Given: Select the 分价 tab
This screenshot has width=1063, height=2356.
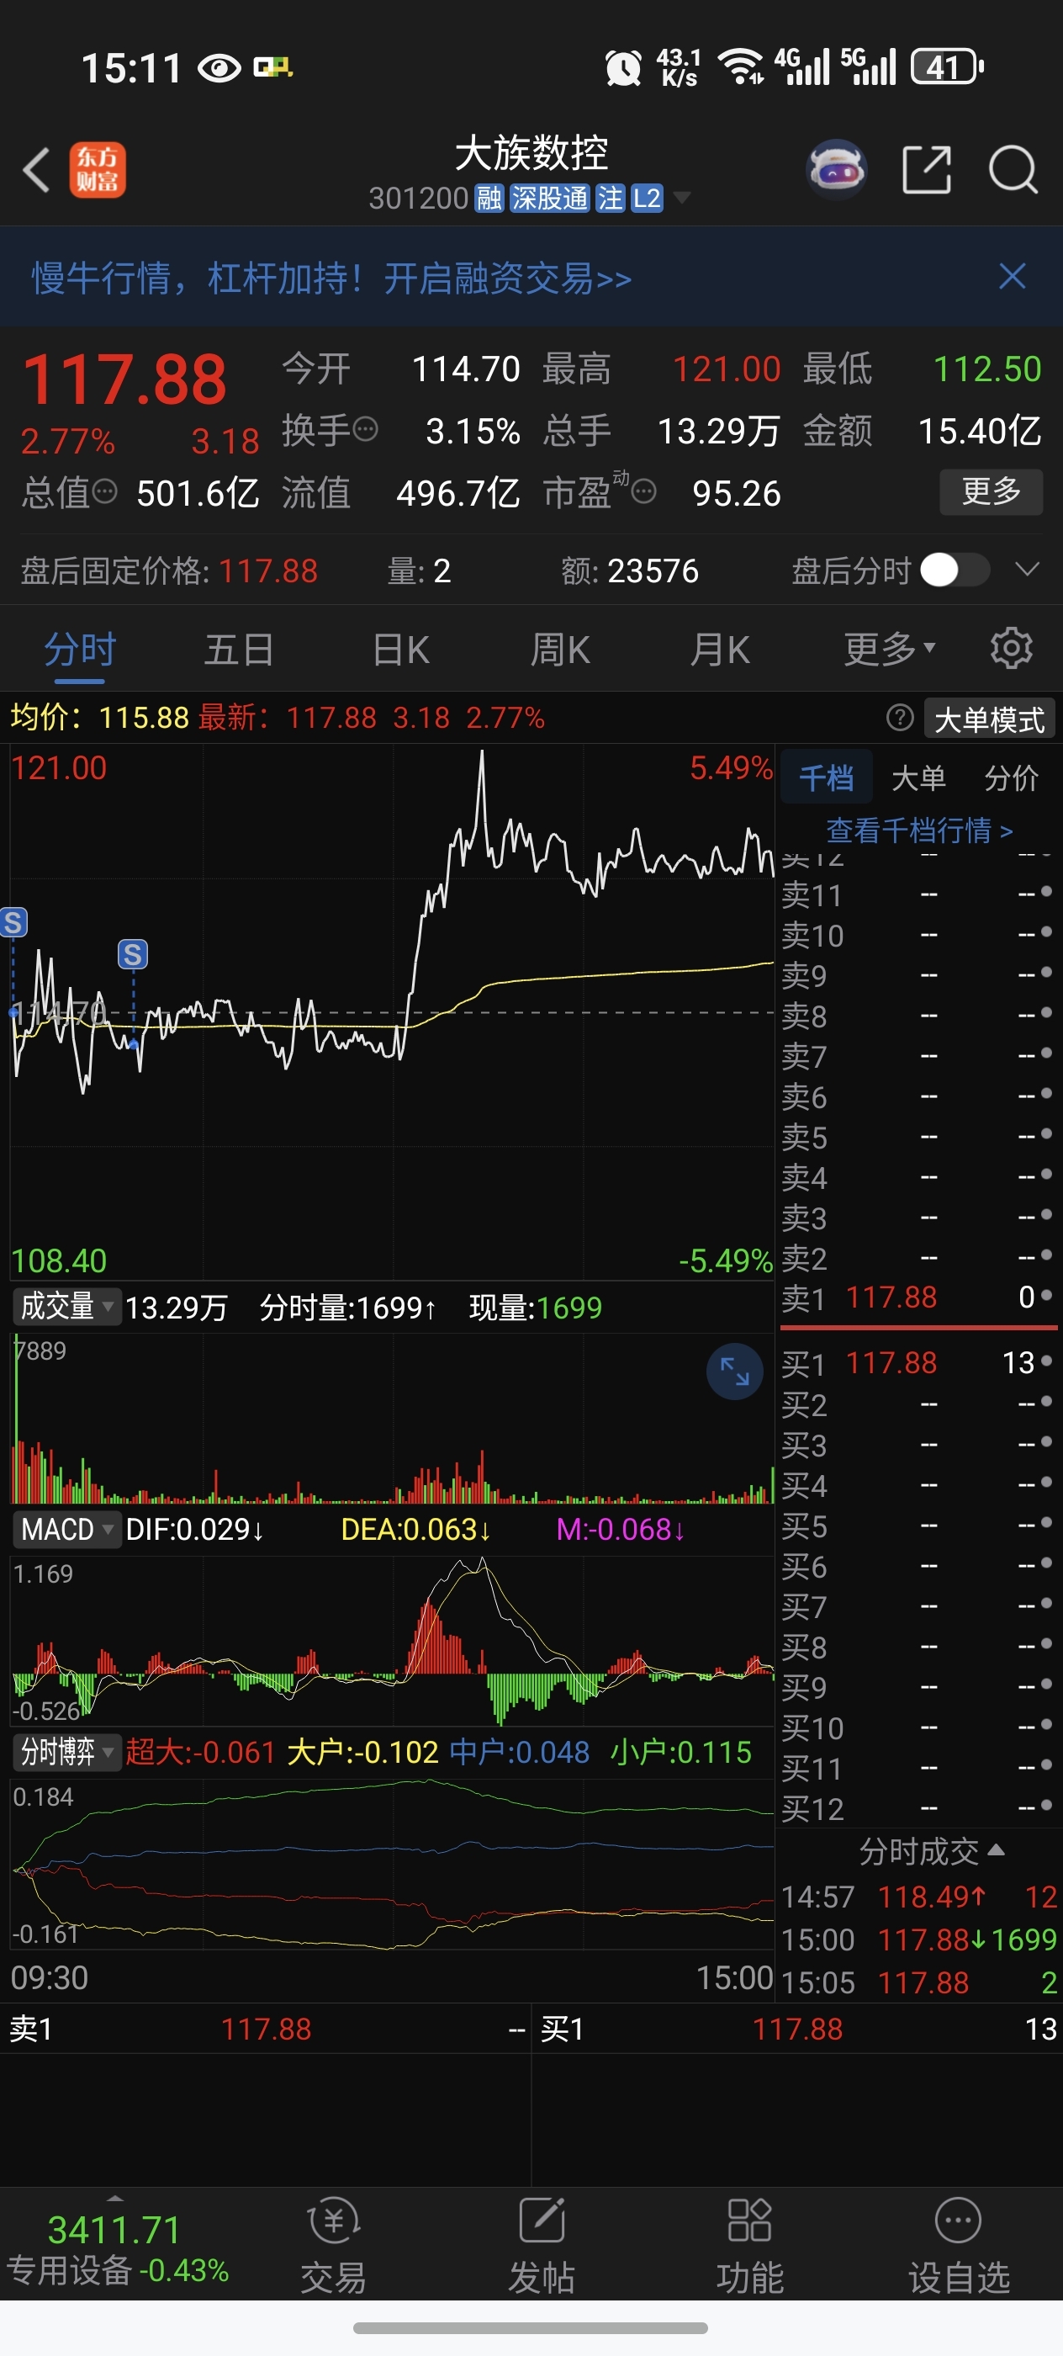Looking at the screenshot, I should pos(1012,778).
